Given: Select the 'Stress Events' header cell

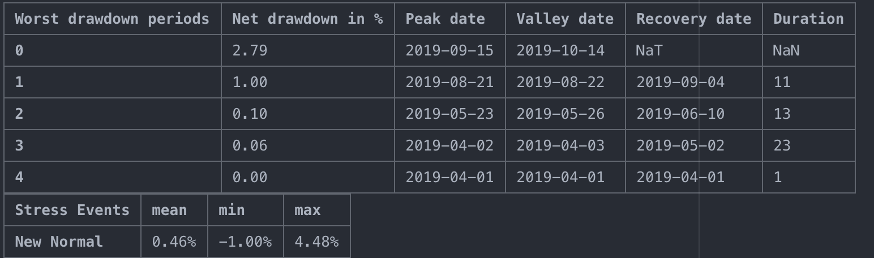Looking at the screenshot, I should (72, 210).
